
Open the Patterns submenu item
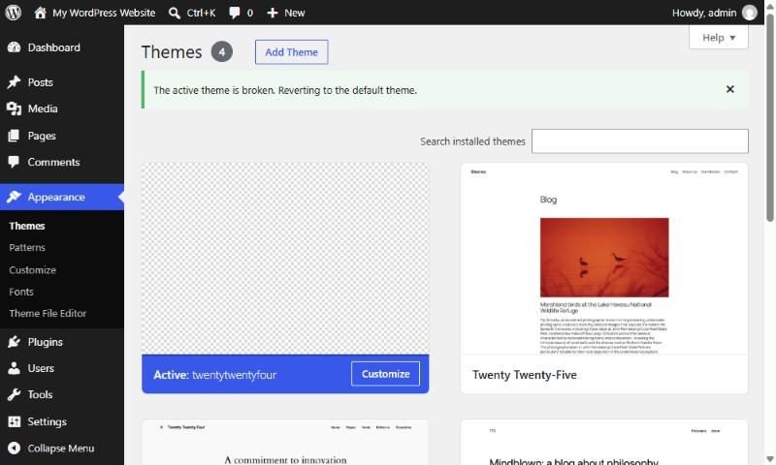point(27,248)
